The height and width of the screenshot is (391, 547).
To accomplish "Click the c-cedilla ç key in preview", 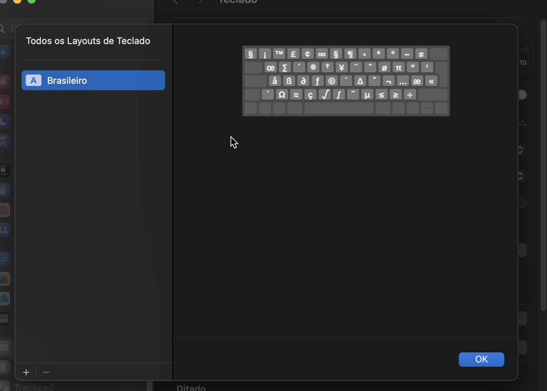I will point(310,95).
